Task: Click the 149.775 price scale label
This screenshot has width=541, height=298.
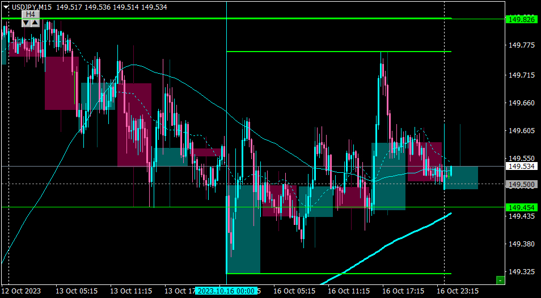Action: click(522, 45)
